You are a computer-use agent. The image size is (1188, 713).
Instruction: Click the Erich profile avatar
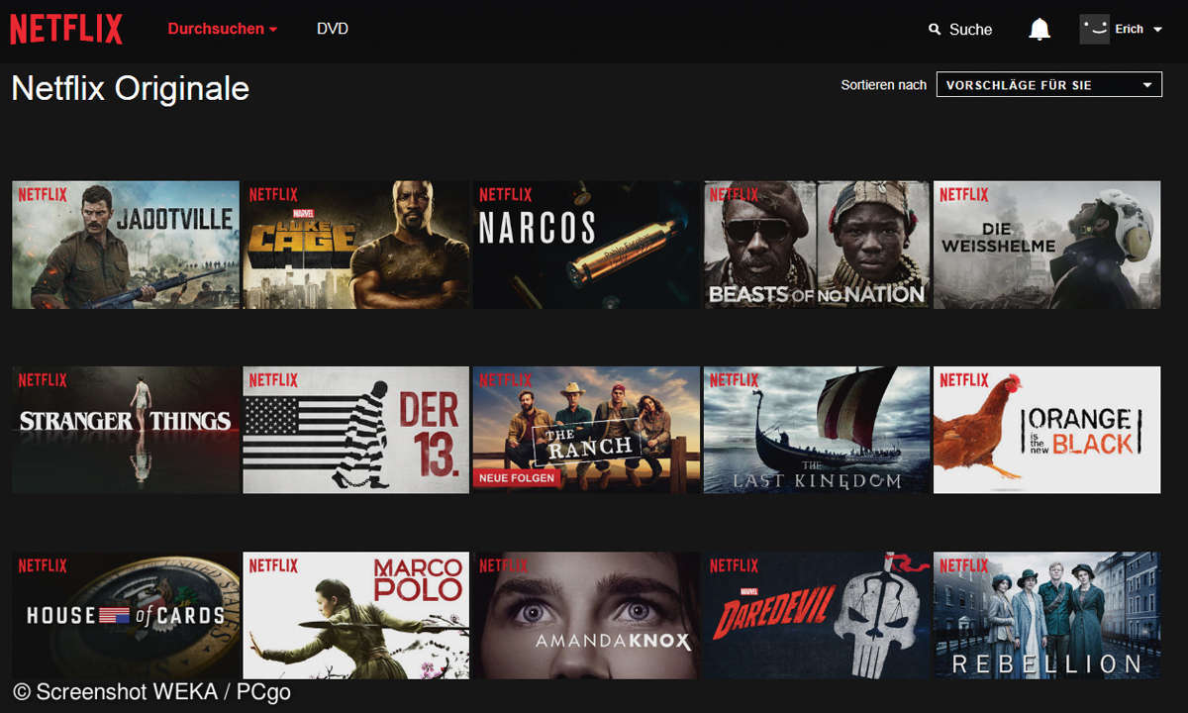coord(1095,29)
